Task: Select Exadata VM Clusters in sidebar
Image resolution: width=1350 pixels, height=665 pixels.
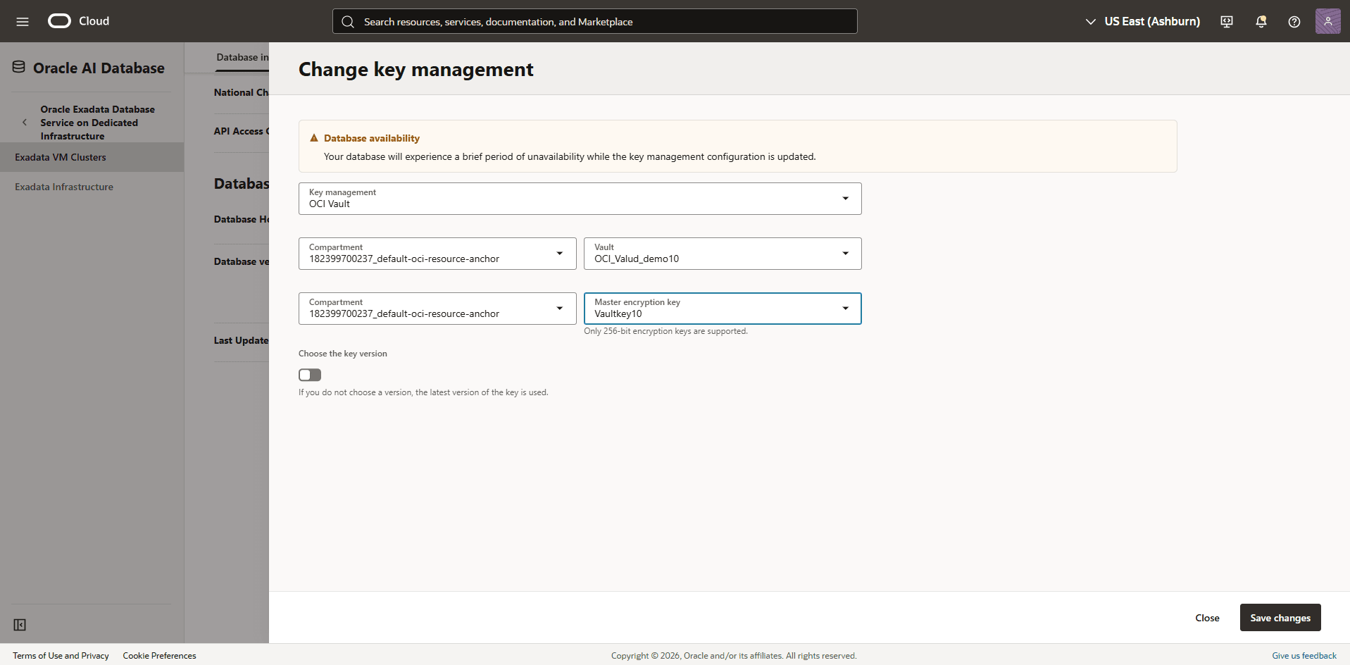Action: click(x=92, y=157)
